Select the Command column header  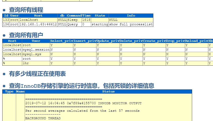tap(74, 16)
